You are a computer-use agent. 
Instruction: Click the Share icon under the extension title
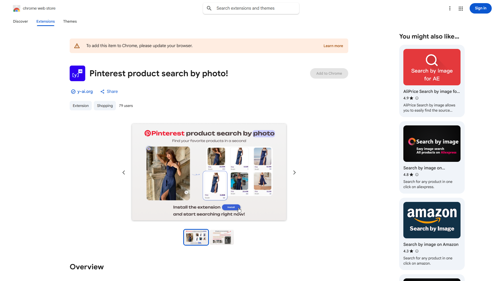103,91
